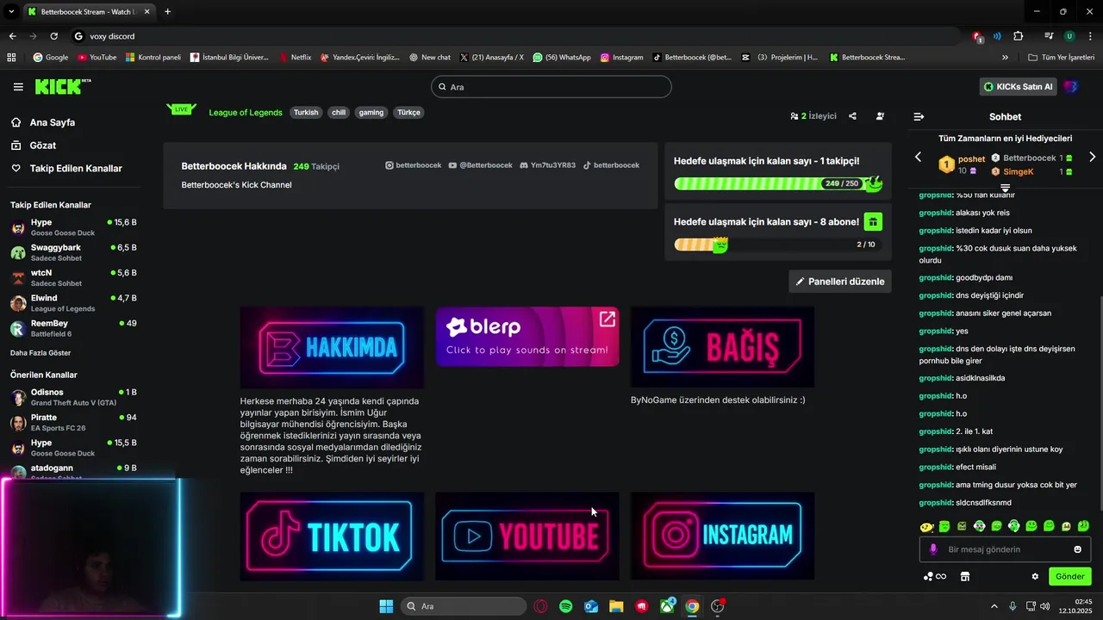Open the HAKKIMDA panel image
Image resolution: width=1103 pixels, height=620 pixels.
pos(332,347)
